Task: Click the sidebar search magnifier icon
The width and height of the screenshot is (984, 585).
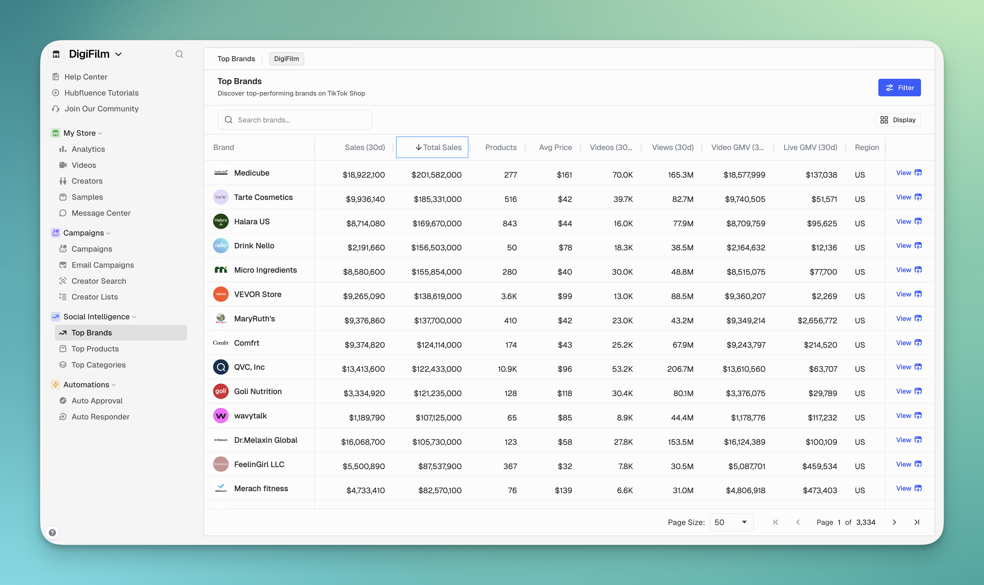Action: click(x=179, y=54)
